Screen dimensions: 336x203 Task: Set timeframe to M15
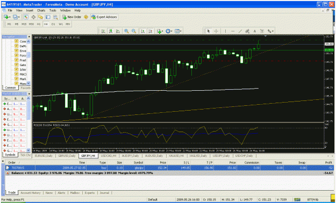tap(24, 24)
